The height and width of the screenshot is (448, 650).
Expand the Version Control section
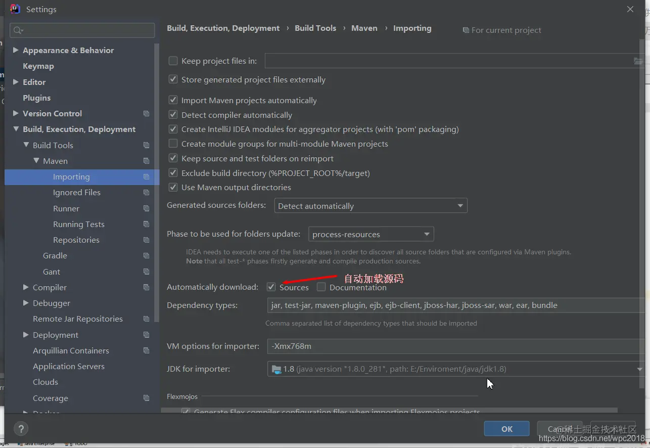pos(16,113)
